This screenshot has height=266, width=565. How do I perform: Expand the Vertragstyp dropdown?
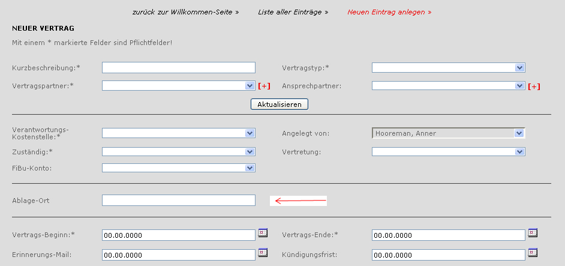tap(448, 67)
